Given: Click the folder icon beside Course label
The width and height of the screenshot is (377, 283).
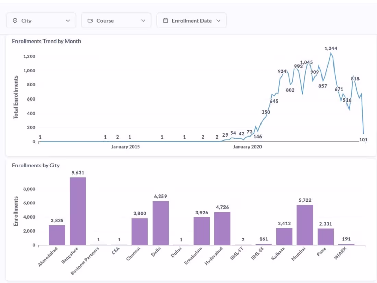Looking at the screenshot, I should coord(89,20).
